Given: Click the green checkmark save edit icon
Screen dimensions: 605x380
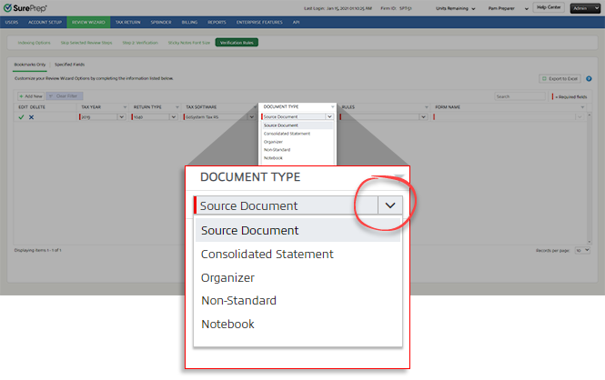Looking at the screenshot, I should [21, 117].
